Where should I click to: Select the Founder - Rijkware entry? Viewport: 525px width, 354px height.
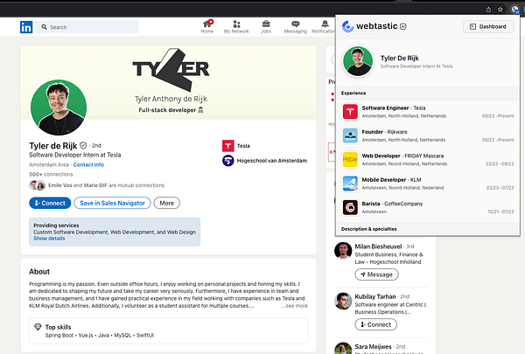coord(428,135)
